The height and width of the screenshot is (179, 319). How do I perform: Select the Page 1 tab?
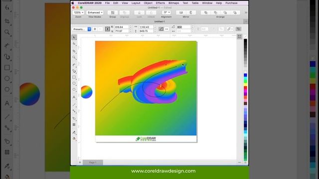coord(93,163)
